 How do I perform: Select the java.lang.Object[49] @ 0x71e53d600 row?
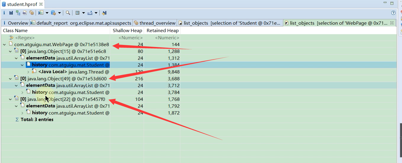coord(199,79)
